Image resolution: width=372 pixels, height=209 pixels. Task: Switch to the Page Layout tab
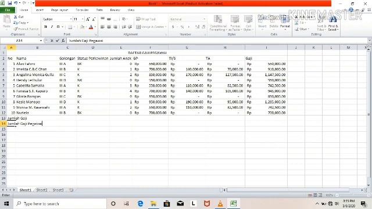59,10
